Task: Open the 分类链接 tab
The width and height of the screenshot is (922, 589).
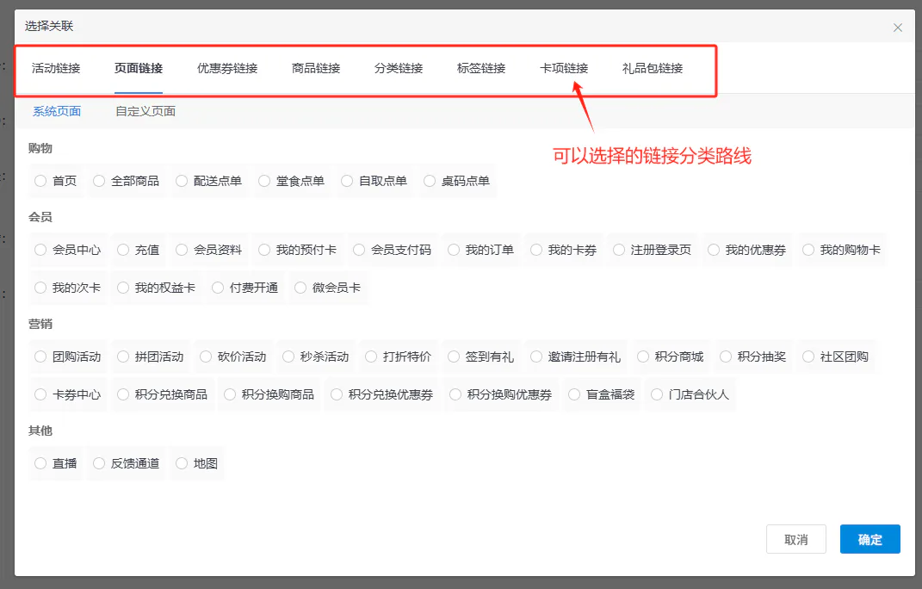Action: pos(399,68)
